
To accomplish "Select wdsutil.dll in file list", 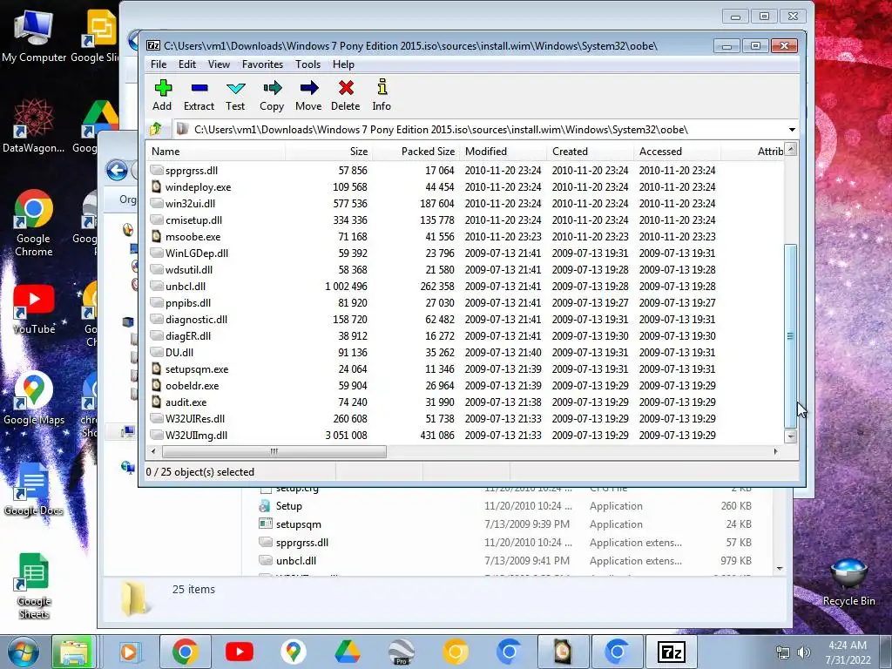I will click(189, 270).
